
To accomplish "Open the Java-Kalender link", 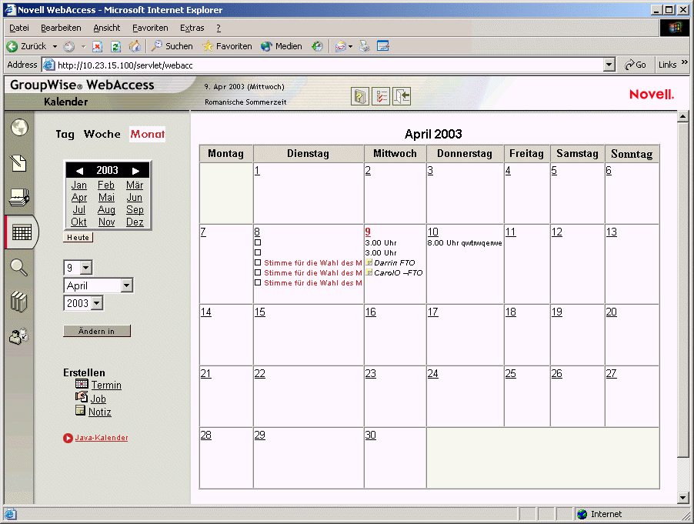I will click(x=102, y=438).
